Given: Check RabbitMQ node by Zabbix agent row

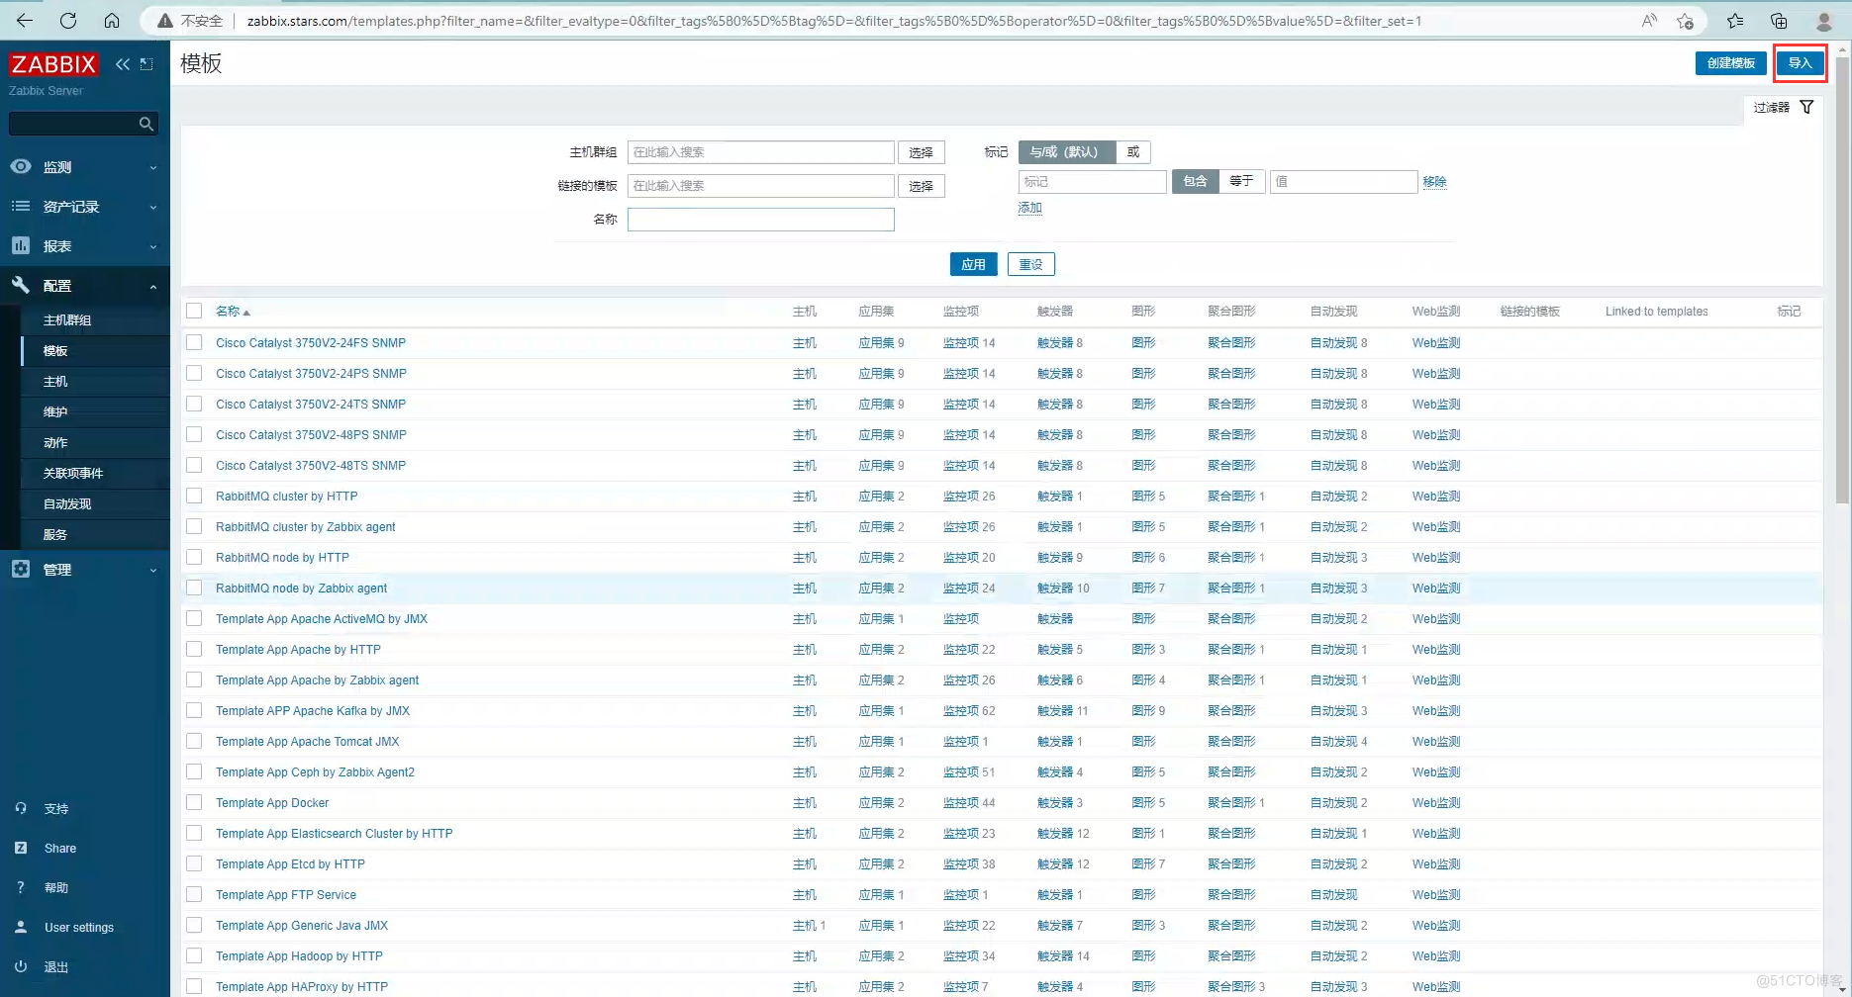Looking at the screenshot, I should (x=194, y=588).
